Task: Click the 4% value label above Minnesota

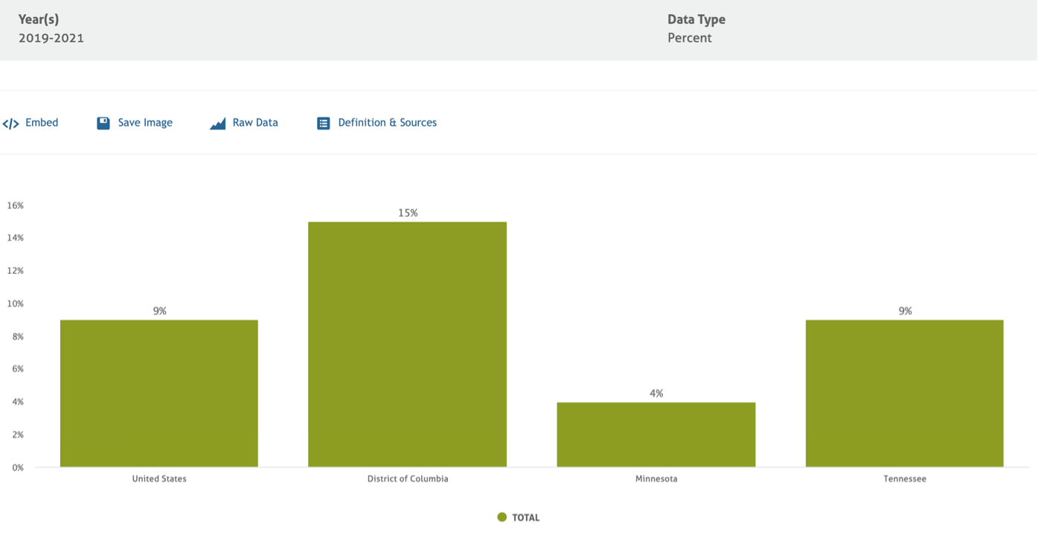Action: click(656, 393)
